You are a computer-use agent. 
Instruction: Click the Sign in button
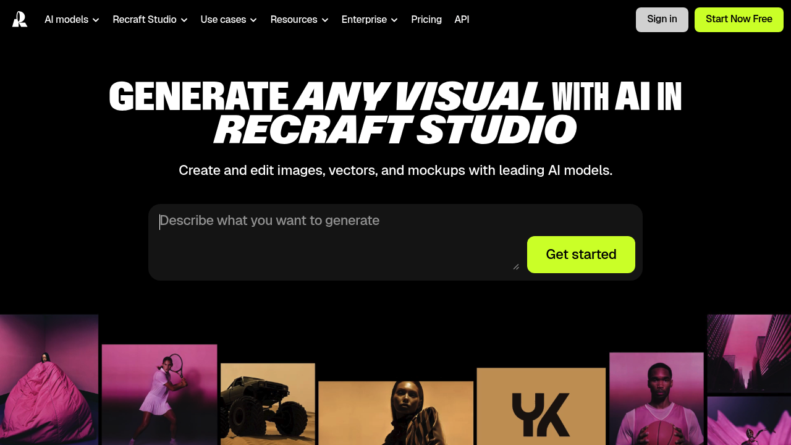[662, 19]
